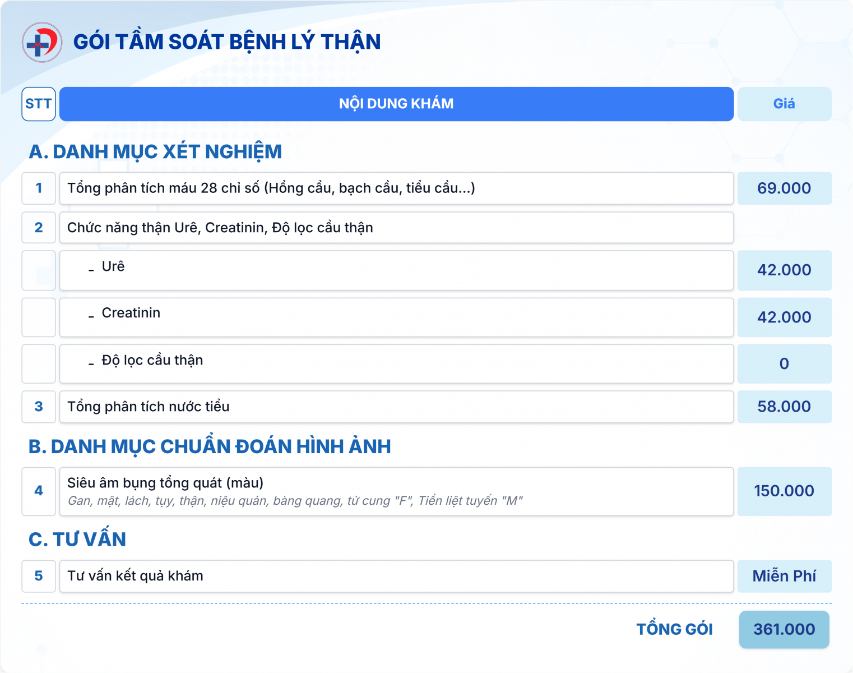Click the Giá column header
The height and width of the screenshot is (673, 853).
click(784, 104)
